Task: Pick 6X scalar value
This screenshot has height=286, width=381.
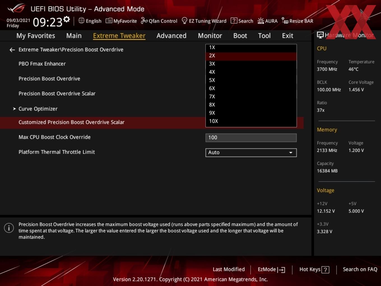Action: pos(251,88)
